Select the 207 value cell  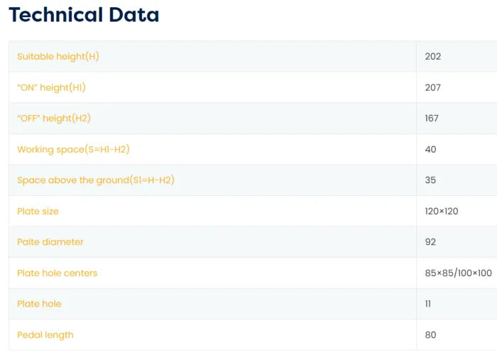click(432, 87)
